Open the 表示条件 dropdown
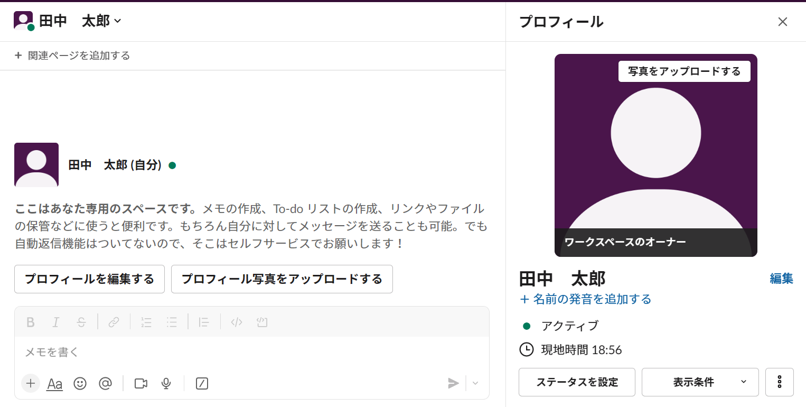Image resolution: width=806 pixels, height=407 pixels. coord(700,382)
